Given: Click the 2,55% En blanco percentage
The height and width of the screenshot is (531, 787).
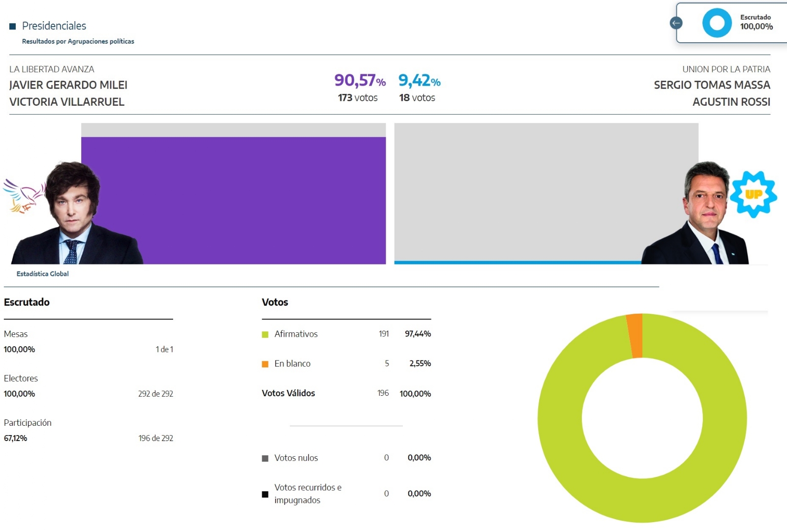Looking at the screenshot, I should pyautogui.click(x=420, y=364).
